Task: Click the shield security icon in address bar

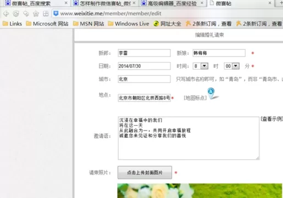Action: tap(56, 13)
